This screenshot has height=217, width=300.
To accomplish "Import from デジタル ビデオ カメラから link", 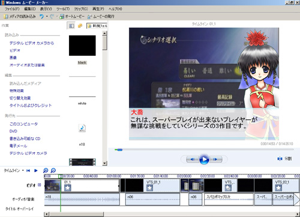I will (x=32, y=43).
